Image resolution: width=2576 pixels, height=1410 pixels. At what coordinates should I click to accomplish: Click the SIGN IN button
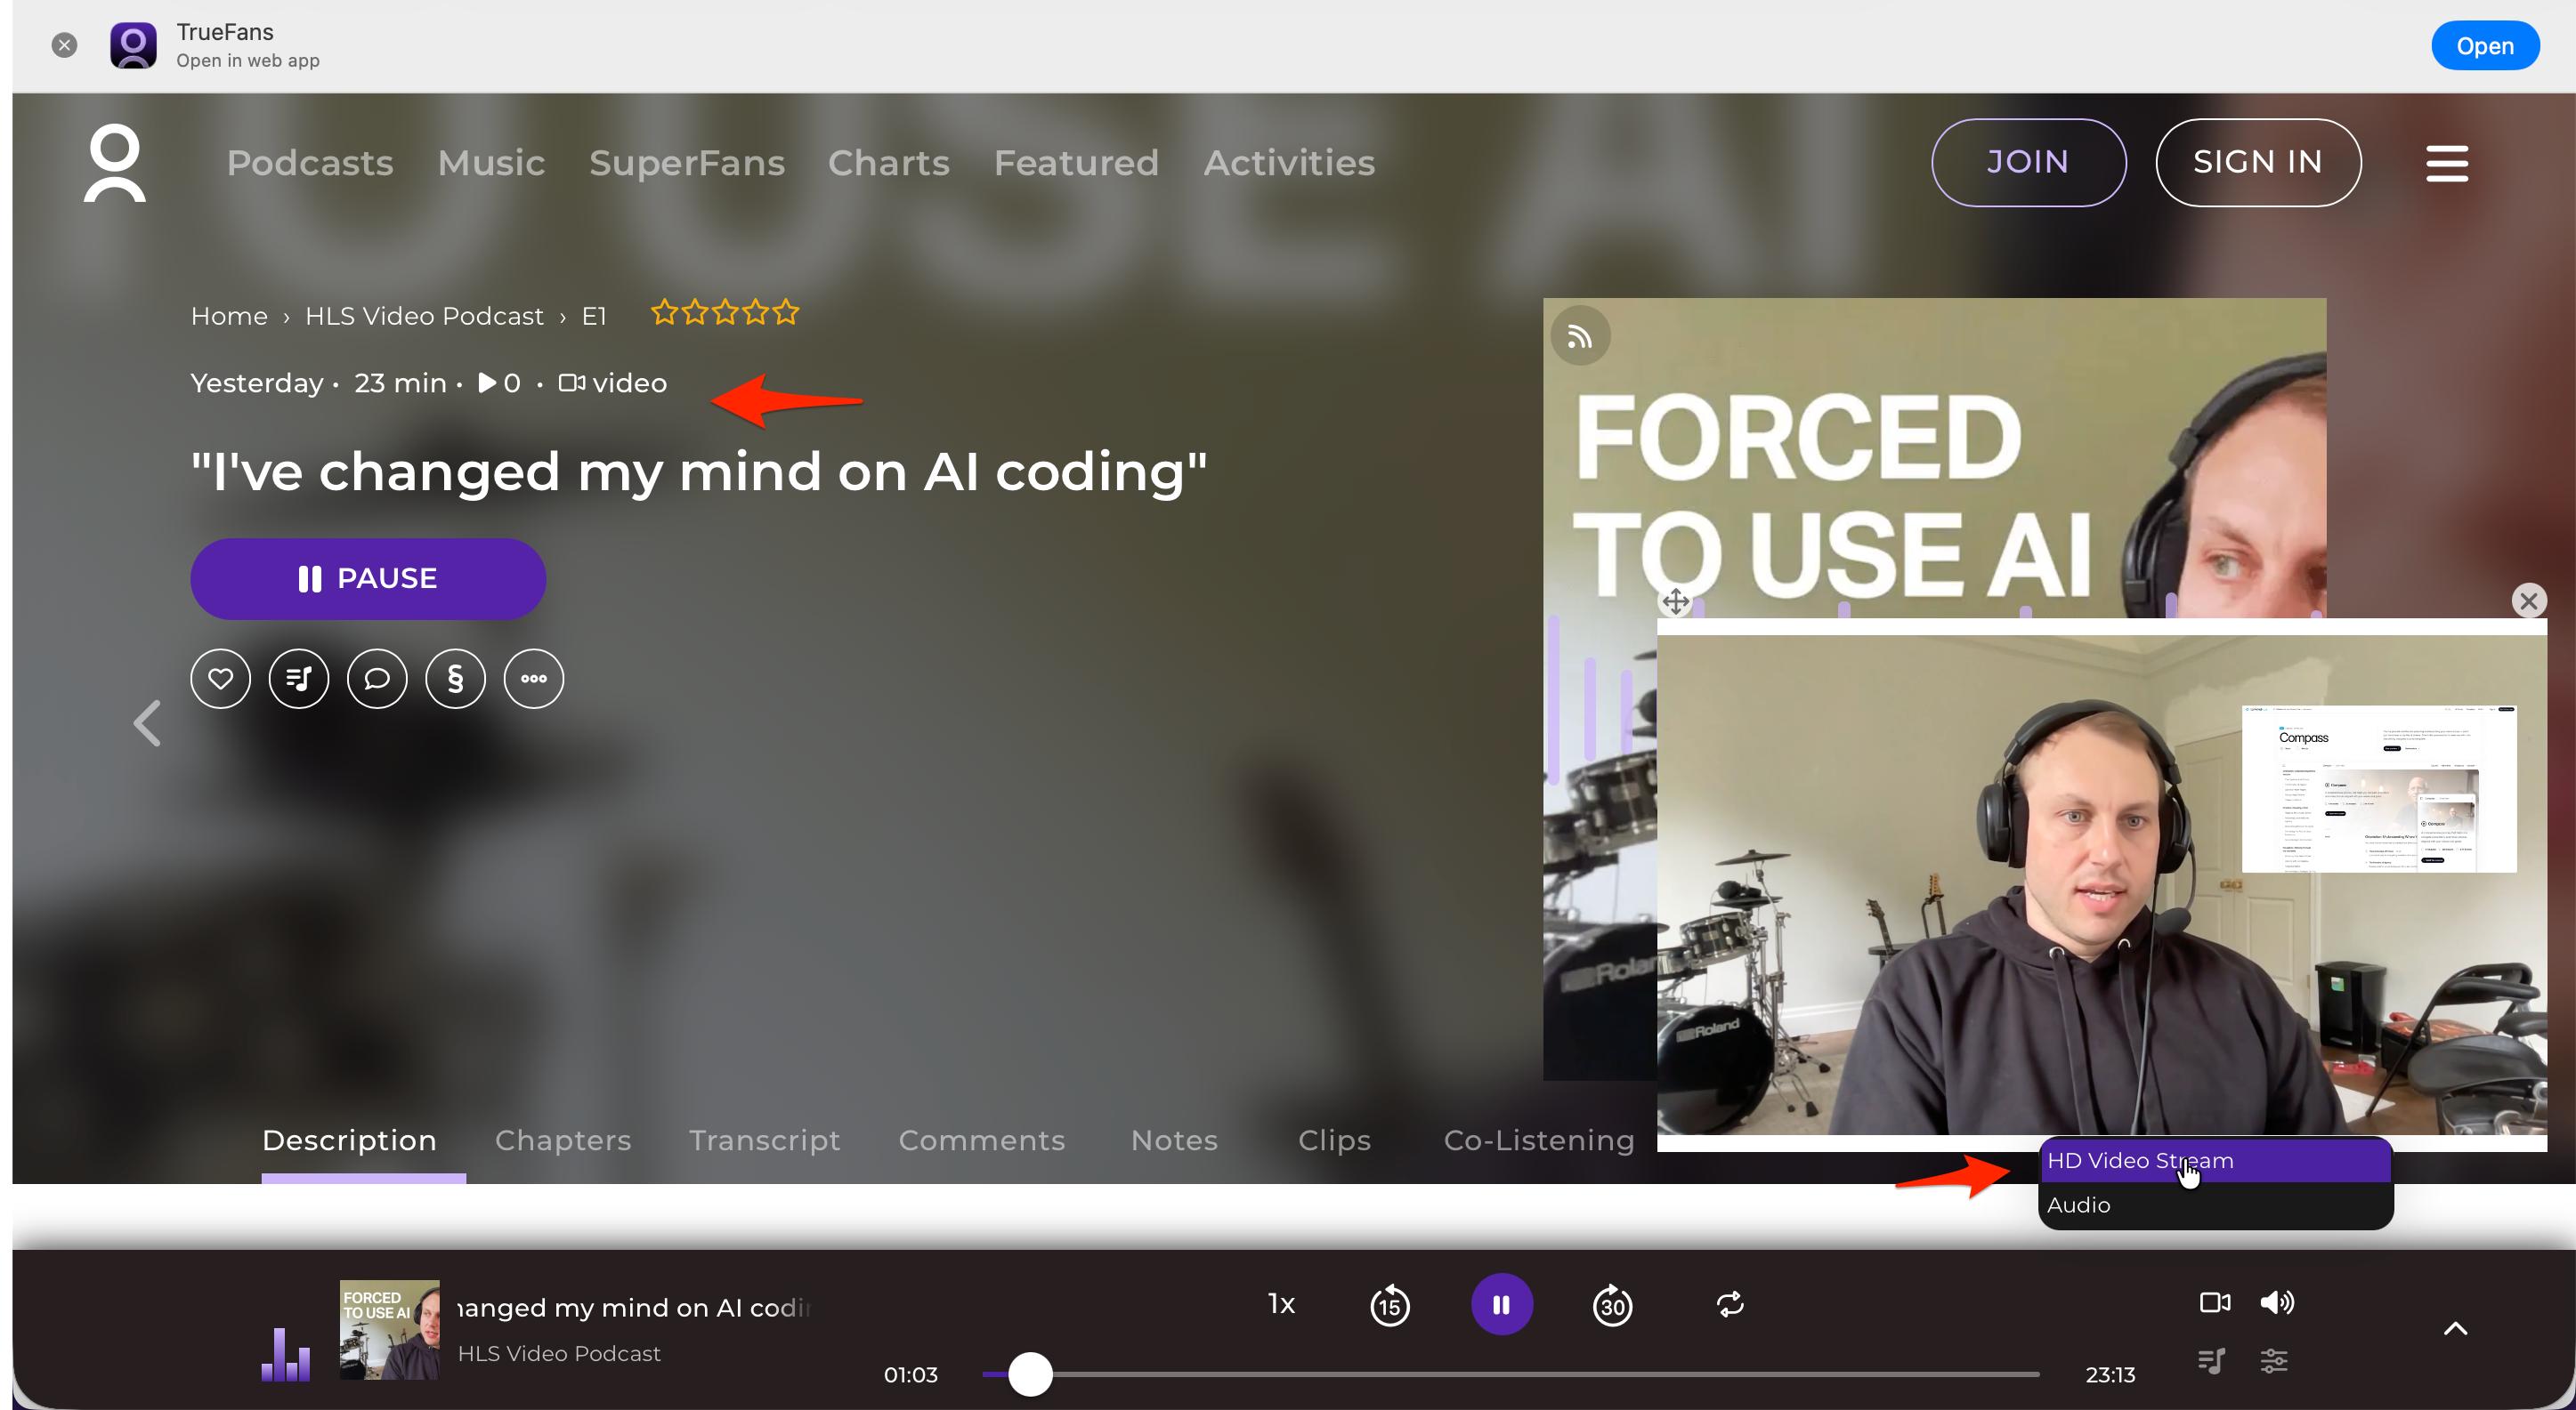point(2257,162)
